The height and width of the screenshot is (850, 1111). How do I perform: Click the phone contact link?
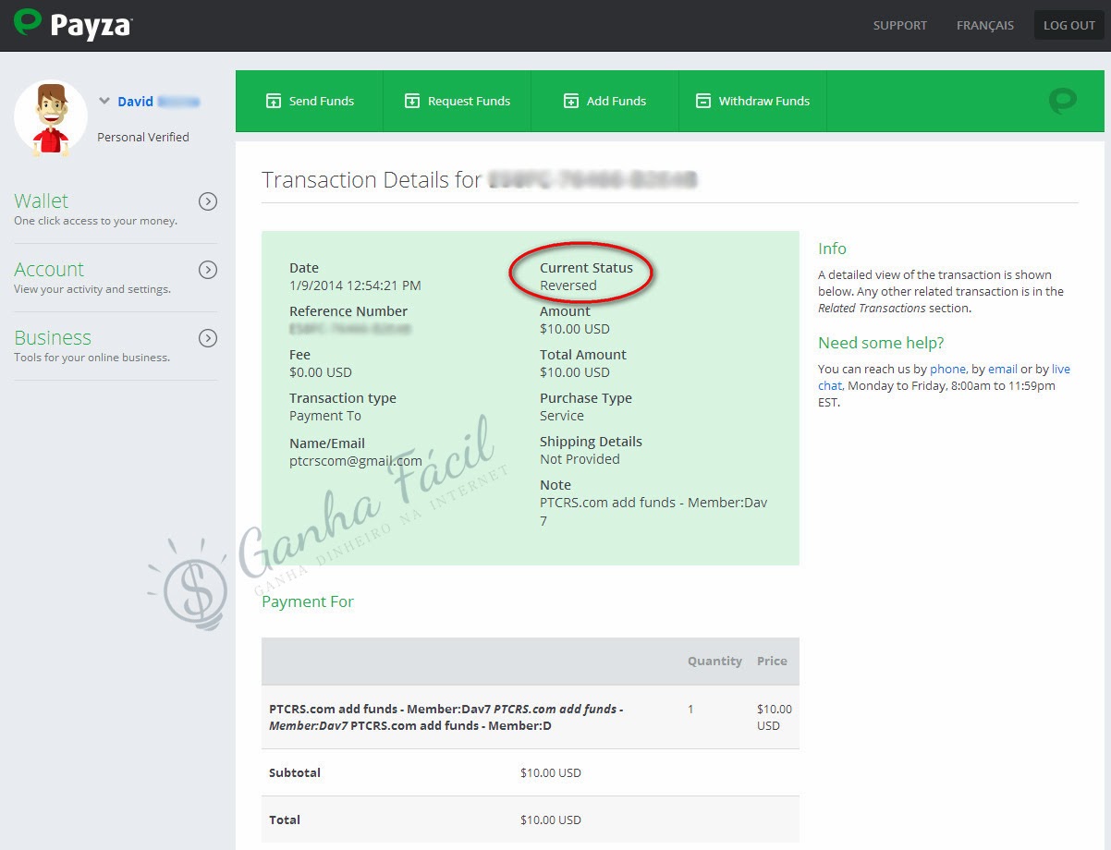point(947,369)
